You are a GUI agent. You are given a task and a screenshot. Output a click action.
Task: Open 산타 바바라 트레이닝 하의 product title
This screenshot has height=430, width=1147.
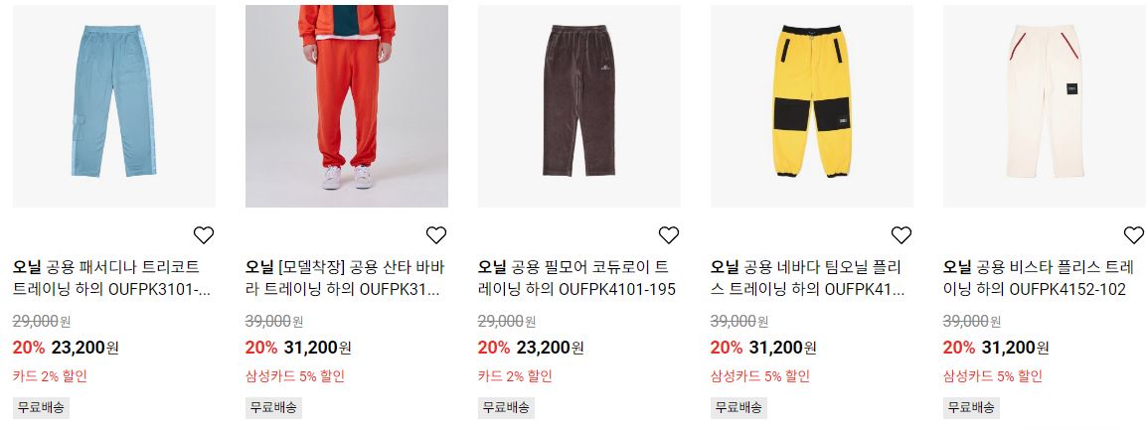coord(345,278)
